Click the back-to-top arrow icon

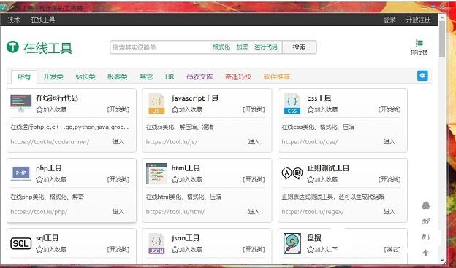pos(426,253)
